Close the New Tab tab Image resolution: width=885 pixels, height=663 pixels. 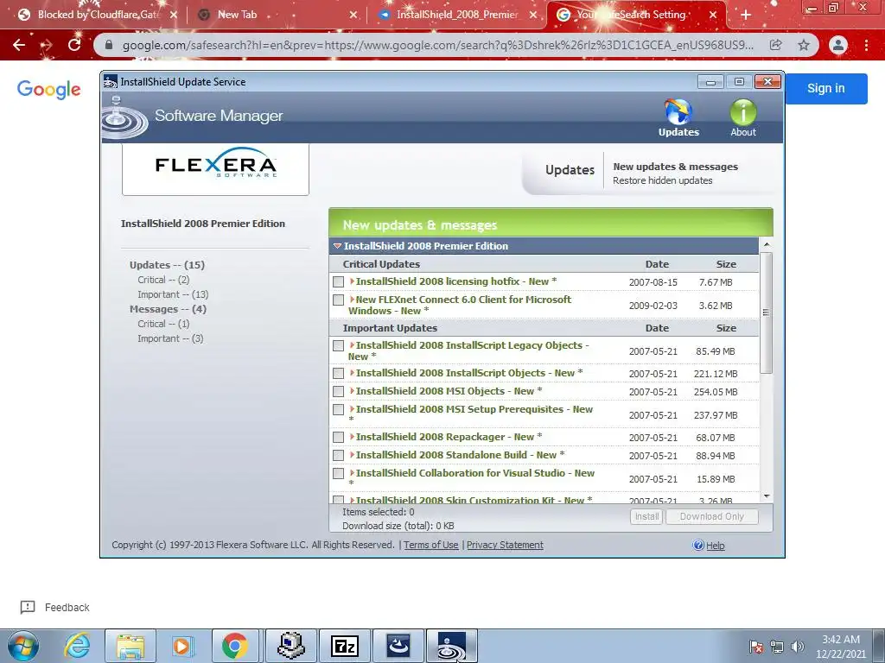[x=353, y=16]
